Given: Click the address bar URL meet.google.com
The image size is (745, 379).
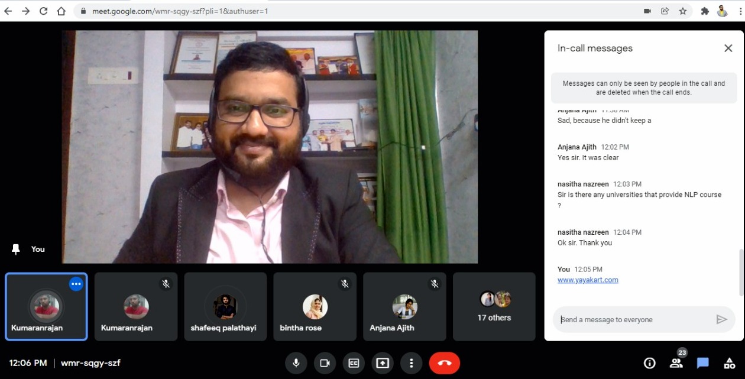Looking at the screenshot, I should (x=180, y=11).
